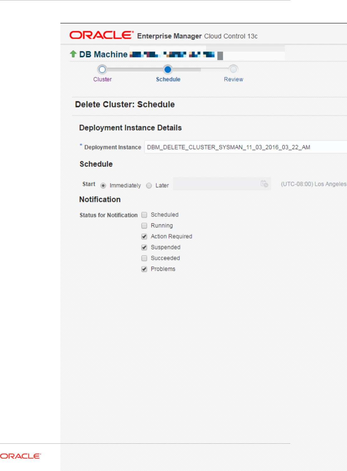This screenshot has width=347, height=471.
Task: Select the Schedule wizard step
Action: point(168,79)
